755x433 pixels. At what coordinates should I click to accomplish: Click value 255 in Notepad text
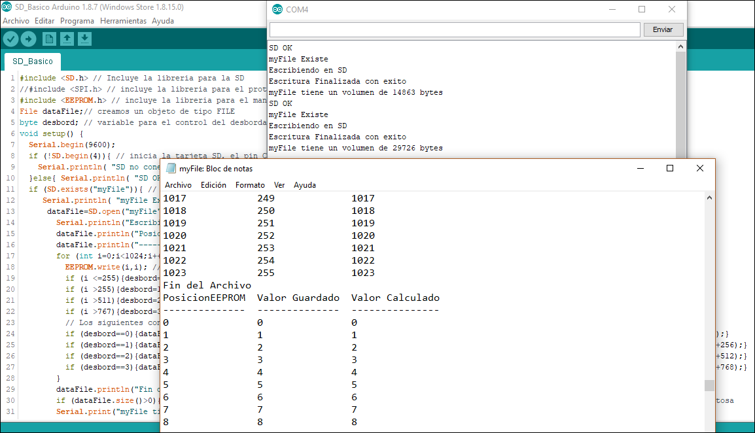266,273
